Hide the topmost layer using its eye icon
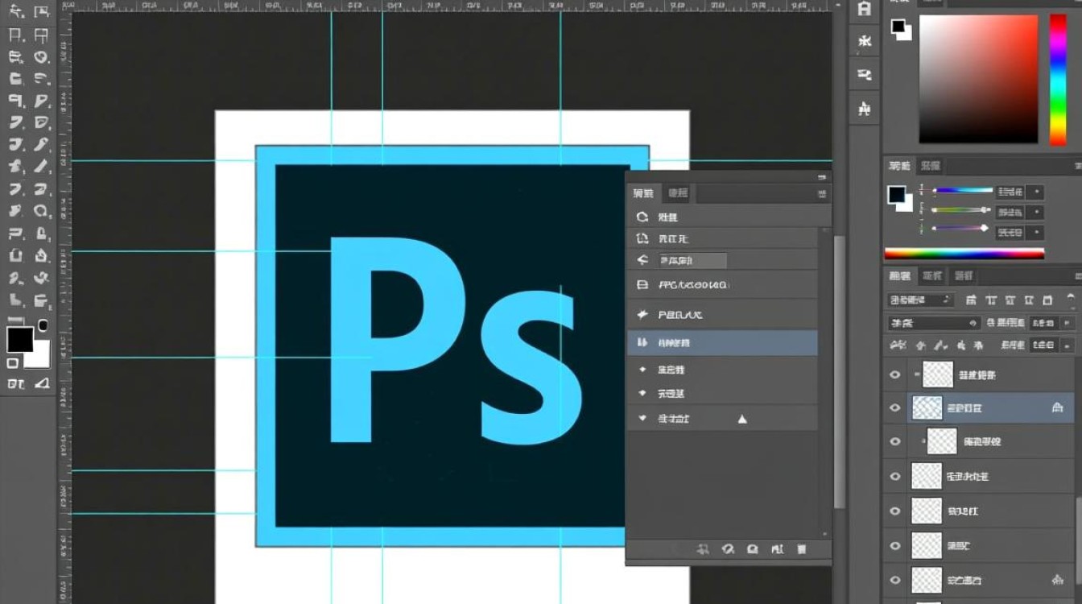Image resolution: width=1082 pixels, height=604 pixels. tap(894, 374)
